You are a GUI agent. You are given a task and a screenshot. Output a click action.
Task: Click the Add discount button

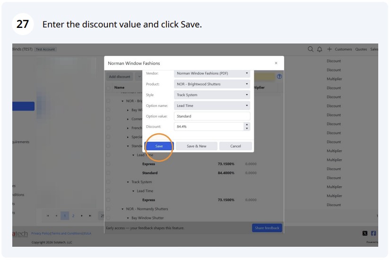point(120,77)
